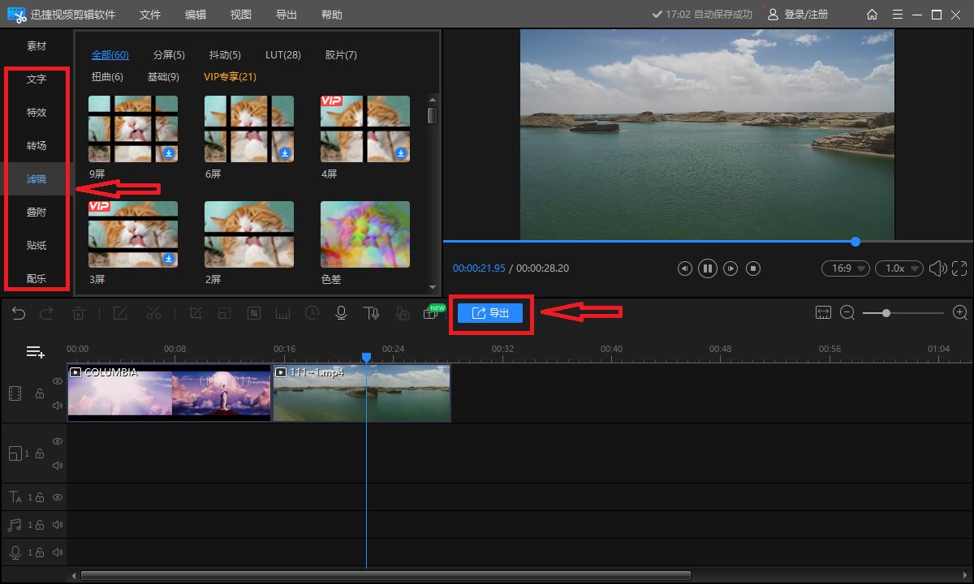Click the blue 导出 export button

(490, 312)
